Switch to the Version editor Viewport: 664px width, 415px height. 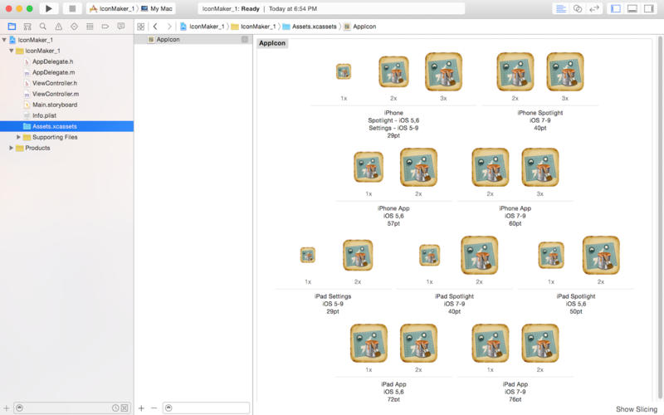(x=594, y=8)
